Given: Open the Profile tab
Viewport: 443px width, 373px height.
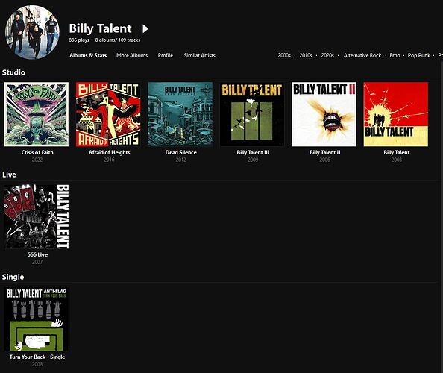Looking at the screenshot, I should click(166, 55).
